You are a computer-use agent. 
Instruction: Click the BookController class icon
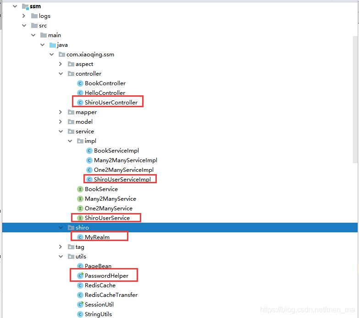80,83
